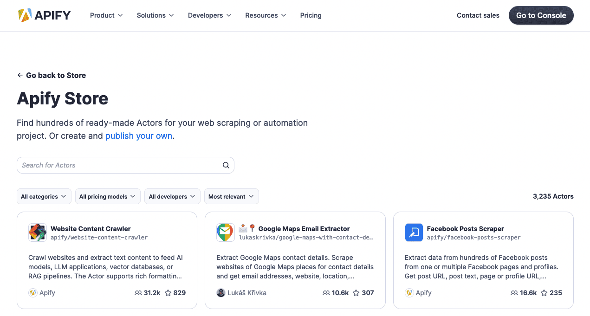This screenshot has height=316, width=590.
Task: Select the Facebook Posts Scraper actor icon
Action: (x=414, y=232)
